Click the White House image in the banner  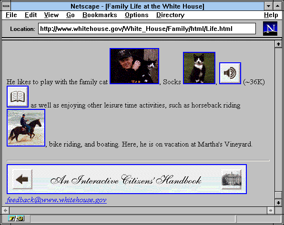[232, 179]
